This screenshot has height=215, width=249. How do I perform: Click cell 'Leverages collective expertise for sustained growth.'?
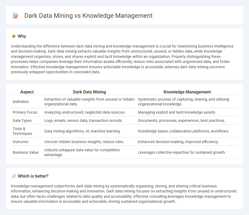click(x=187, y=152)
